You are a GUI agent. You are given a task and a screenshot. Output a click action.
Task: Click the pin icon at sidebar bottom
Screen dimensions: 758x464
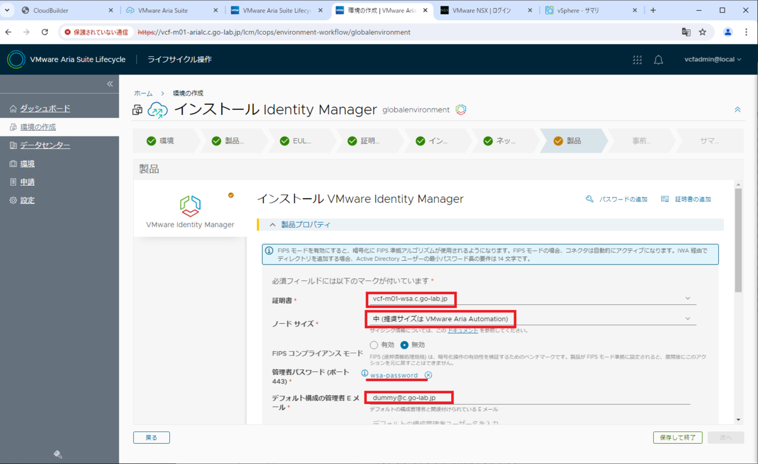point(57,454)
